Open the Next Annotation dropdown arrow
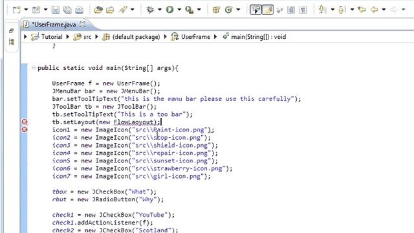 click(x=332, y=10)
